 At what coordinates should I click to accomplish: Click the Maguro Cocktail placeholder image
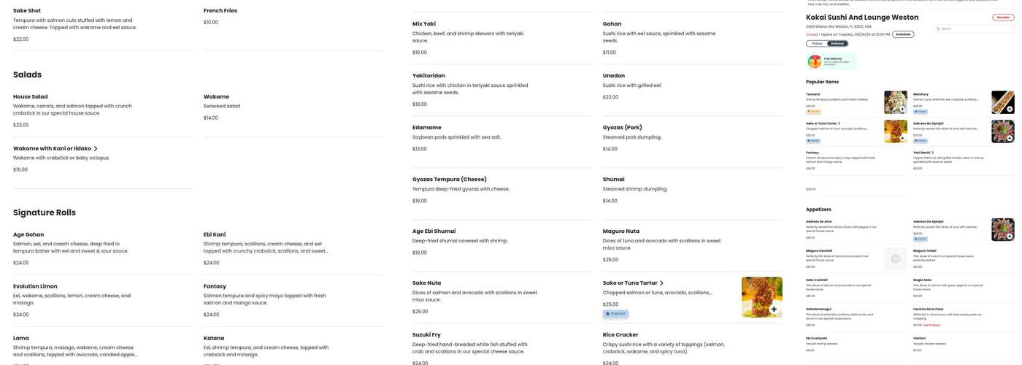click(x=896, y=258)
